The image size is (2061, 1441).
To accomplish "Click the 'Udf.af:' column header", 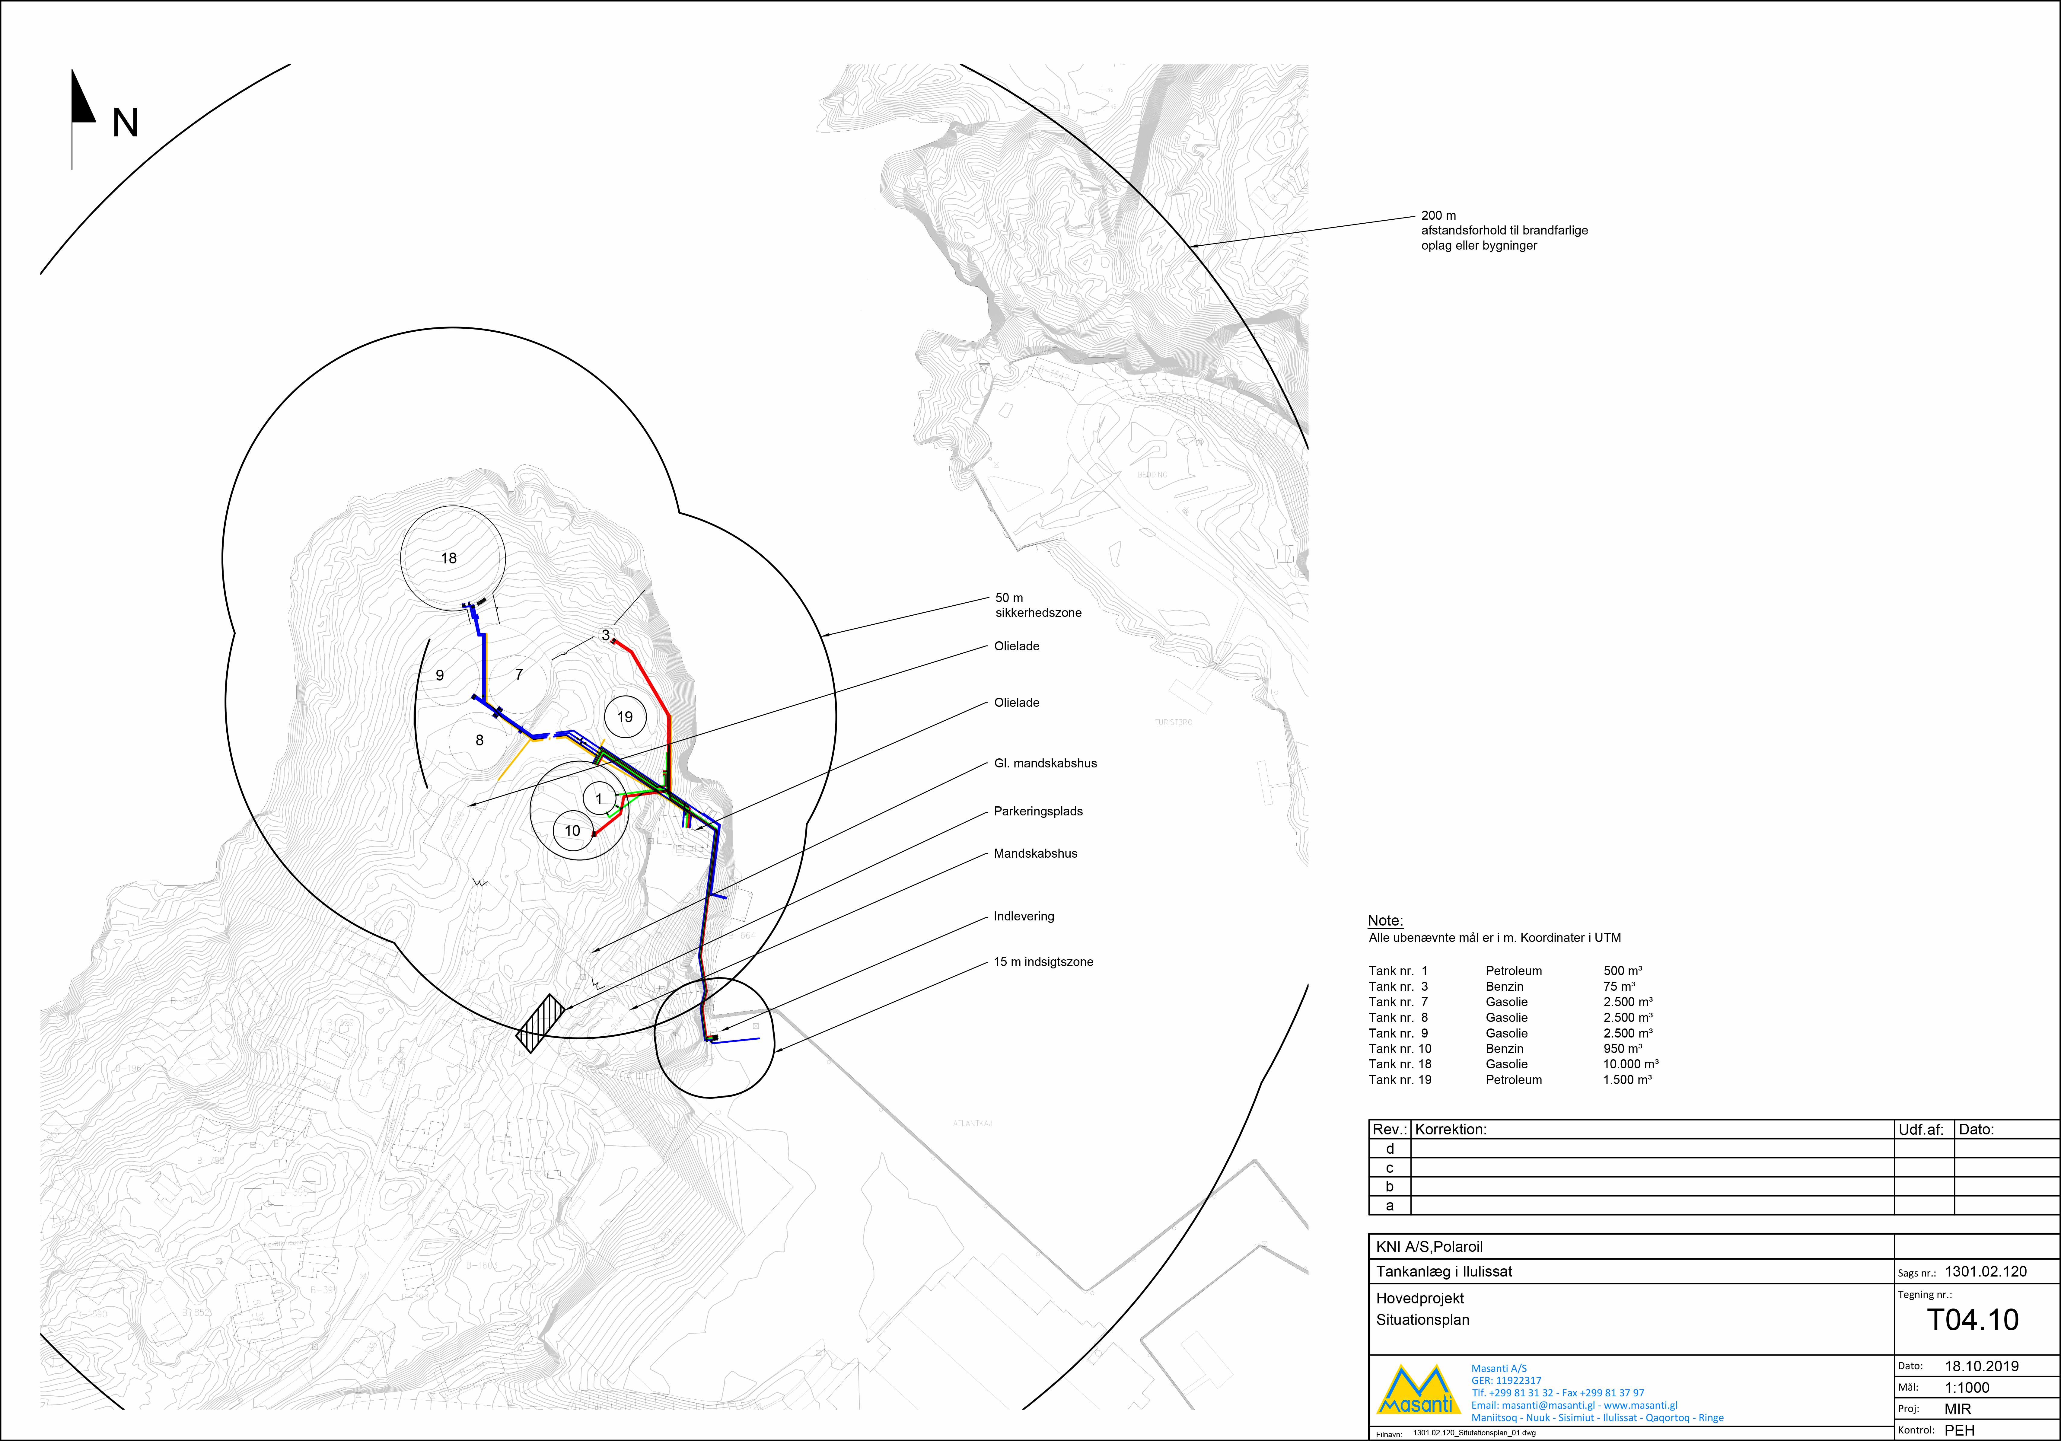I will [1921, 1130].
